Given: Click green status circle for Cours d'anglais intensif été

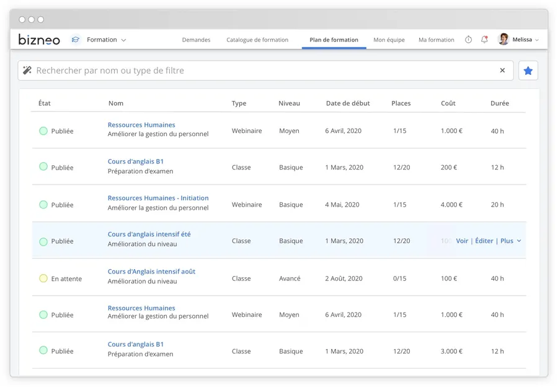Looking at the screenshot, I should point(43,241).
